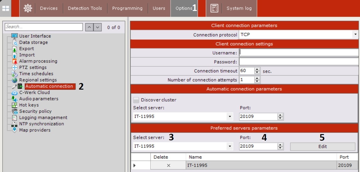Open the Automatic connection Select server dropdown
Viewport: 360px width, 172px height.
point(230,117)
